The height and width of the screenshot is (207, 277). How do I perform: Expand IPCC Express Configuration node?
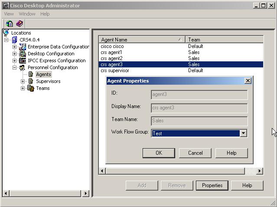click(14, 61)
